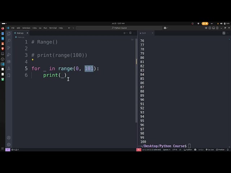Click line number 5 in the gutter

click(x=26, y=68)
